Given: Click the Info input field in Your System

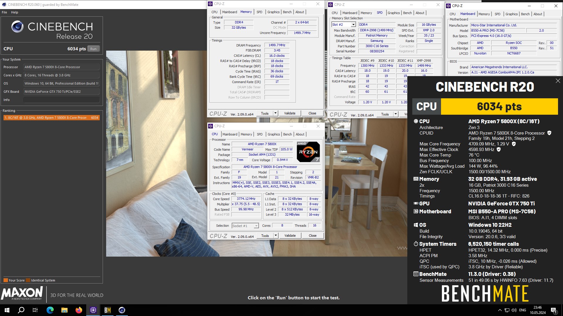Looking at the screenshot, I should point(61,100).
